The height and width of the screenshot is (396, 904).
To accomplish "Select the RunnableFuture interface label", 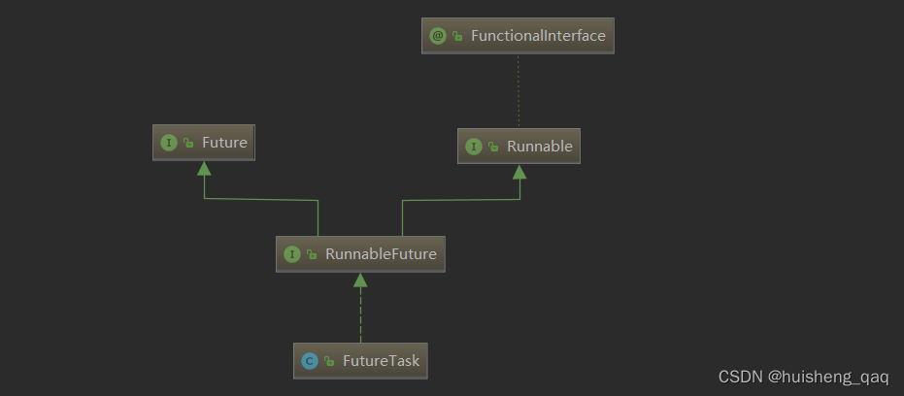I will pyautogui.click(x=381, y=254).
